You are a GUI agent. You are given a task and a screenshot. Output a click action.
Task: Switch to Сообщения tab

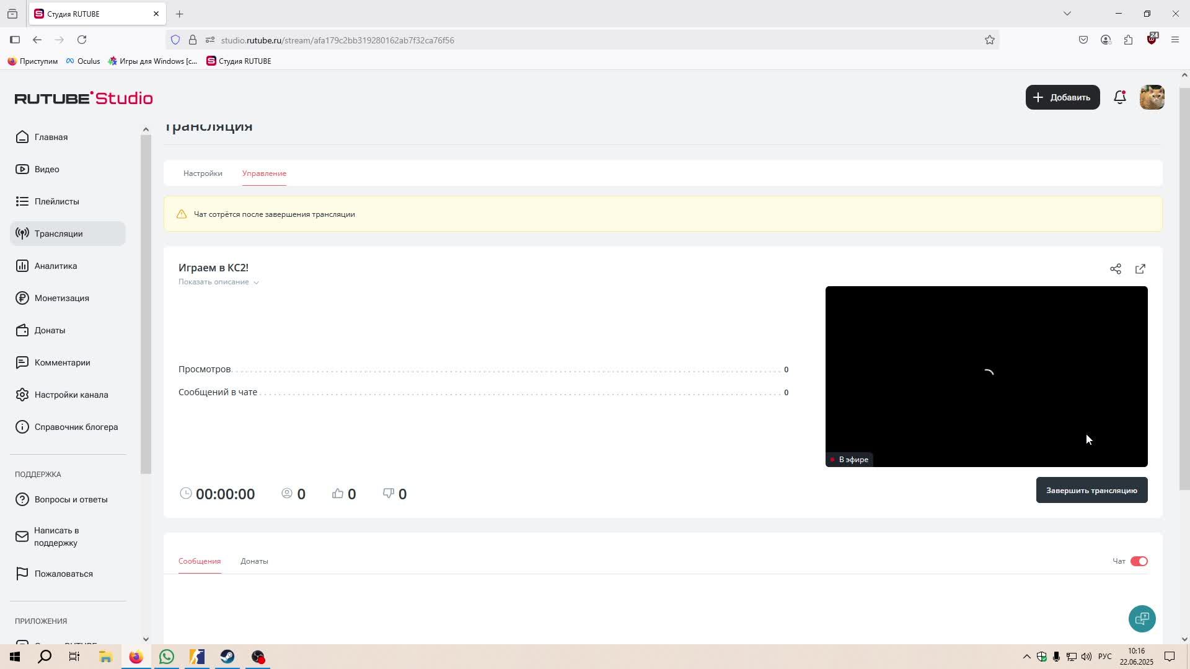coord(200,561)
